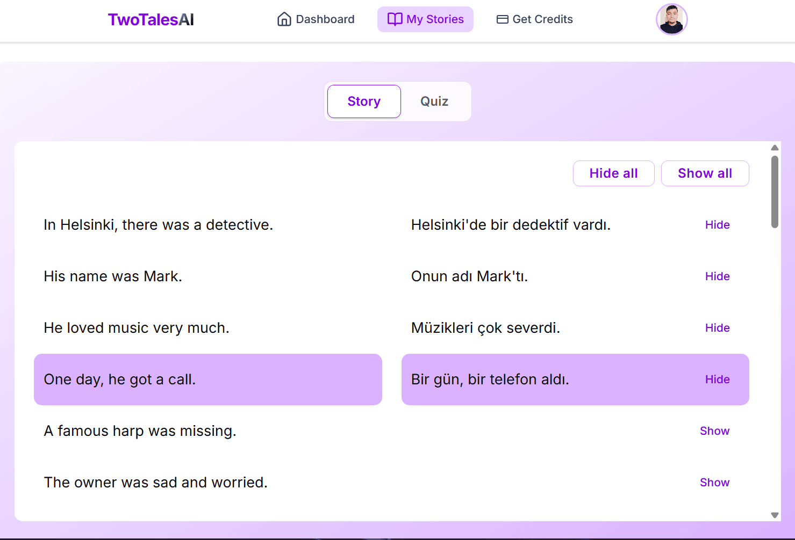This screenshot has height=540, width=795.
Task: Click the TwoTalesAI logo
Action: click(x=151, y=19)
